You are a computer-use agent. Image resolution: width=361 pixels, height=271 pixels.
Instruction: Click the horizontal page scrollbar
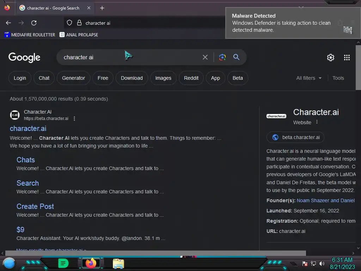(x=155, y=253)
